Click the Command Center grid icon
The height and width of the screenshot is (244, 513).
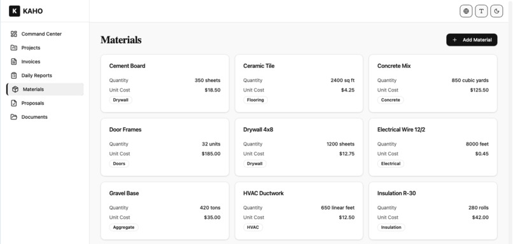click(14, 34)
